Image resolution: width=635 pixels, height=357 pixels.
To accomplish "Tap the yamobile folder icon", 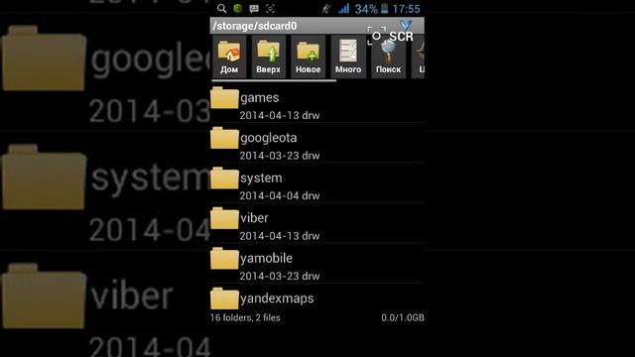I will click(224, 258).
